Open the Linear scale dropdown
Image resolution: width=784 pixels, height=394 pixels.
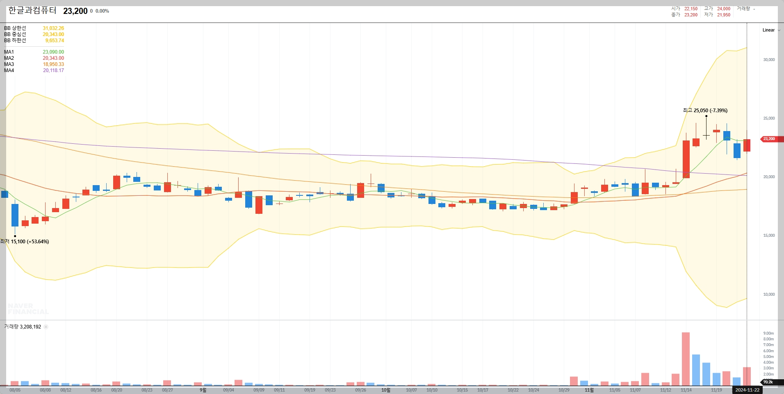click(771, 30)
